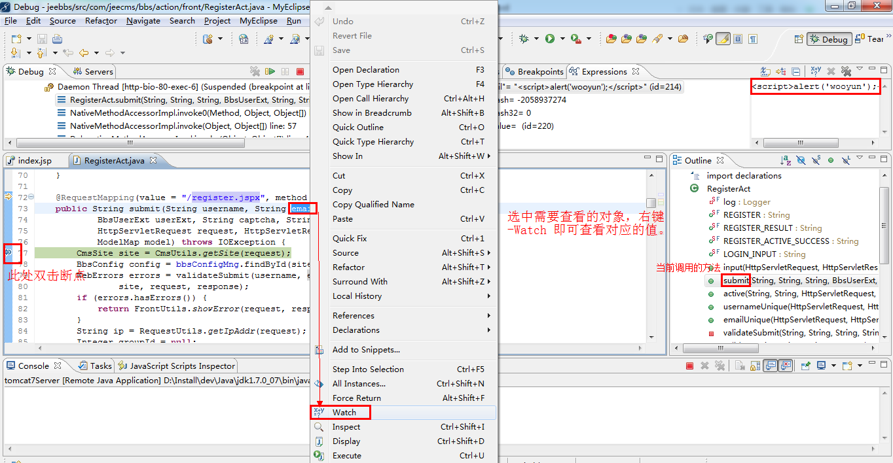Click the Run External Tools icon
Screen dimensions: 893x463
tap(575, 39)
